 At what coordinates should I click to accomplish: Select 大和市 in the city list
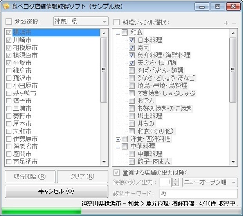[x=22, y=131]
